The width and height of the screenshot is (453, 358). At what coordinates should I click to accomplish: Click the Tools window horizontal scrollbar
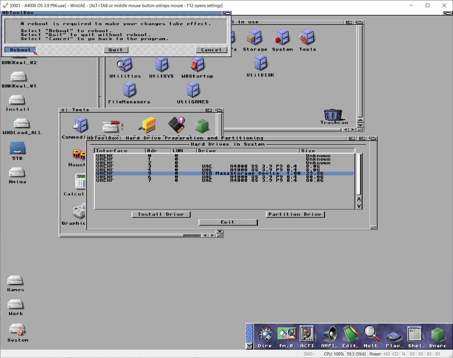coord(131,235)
